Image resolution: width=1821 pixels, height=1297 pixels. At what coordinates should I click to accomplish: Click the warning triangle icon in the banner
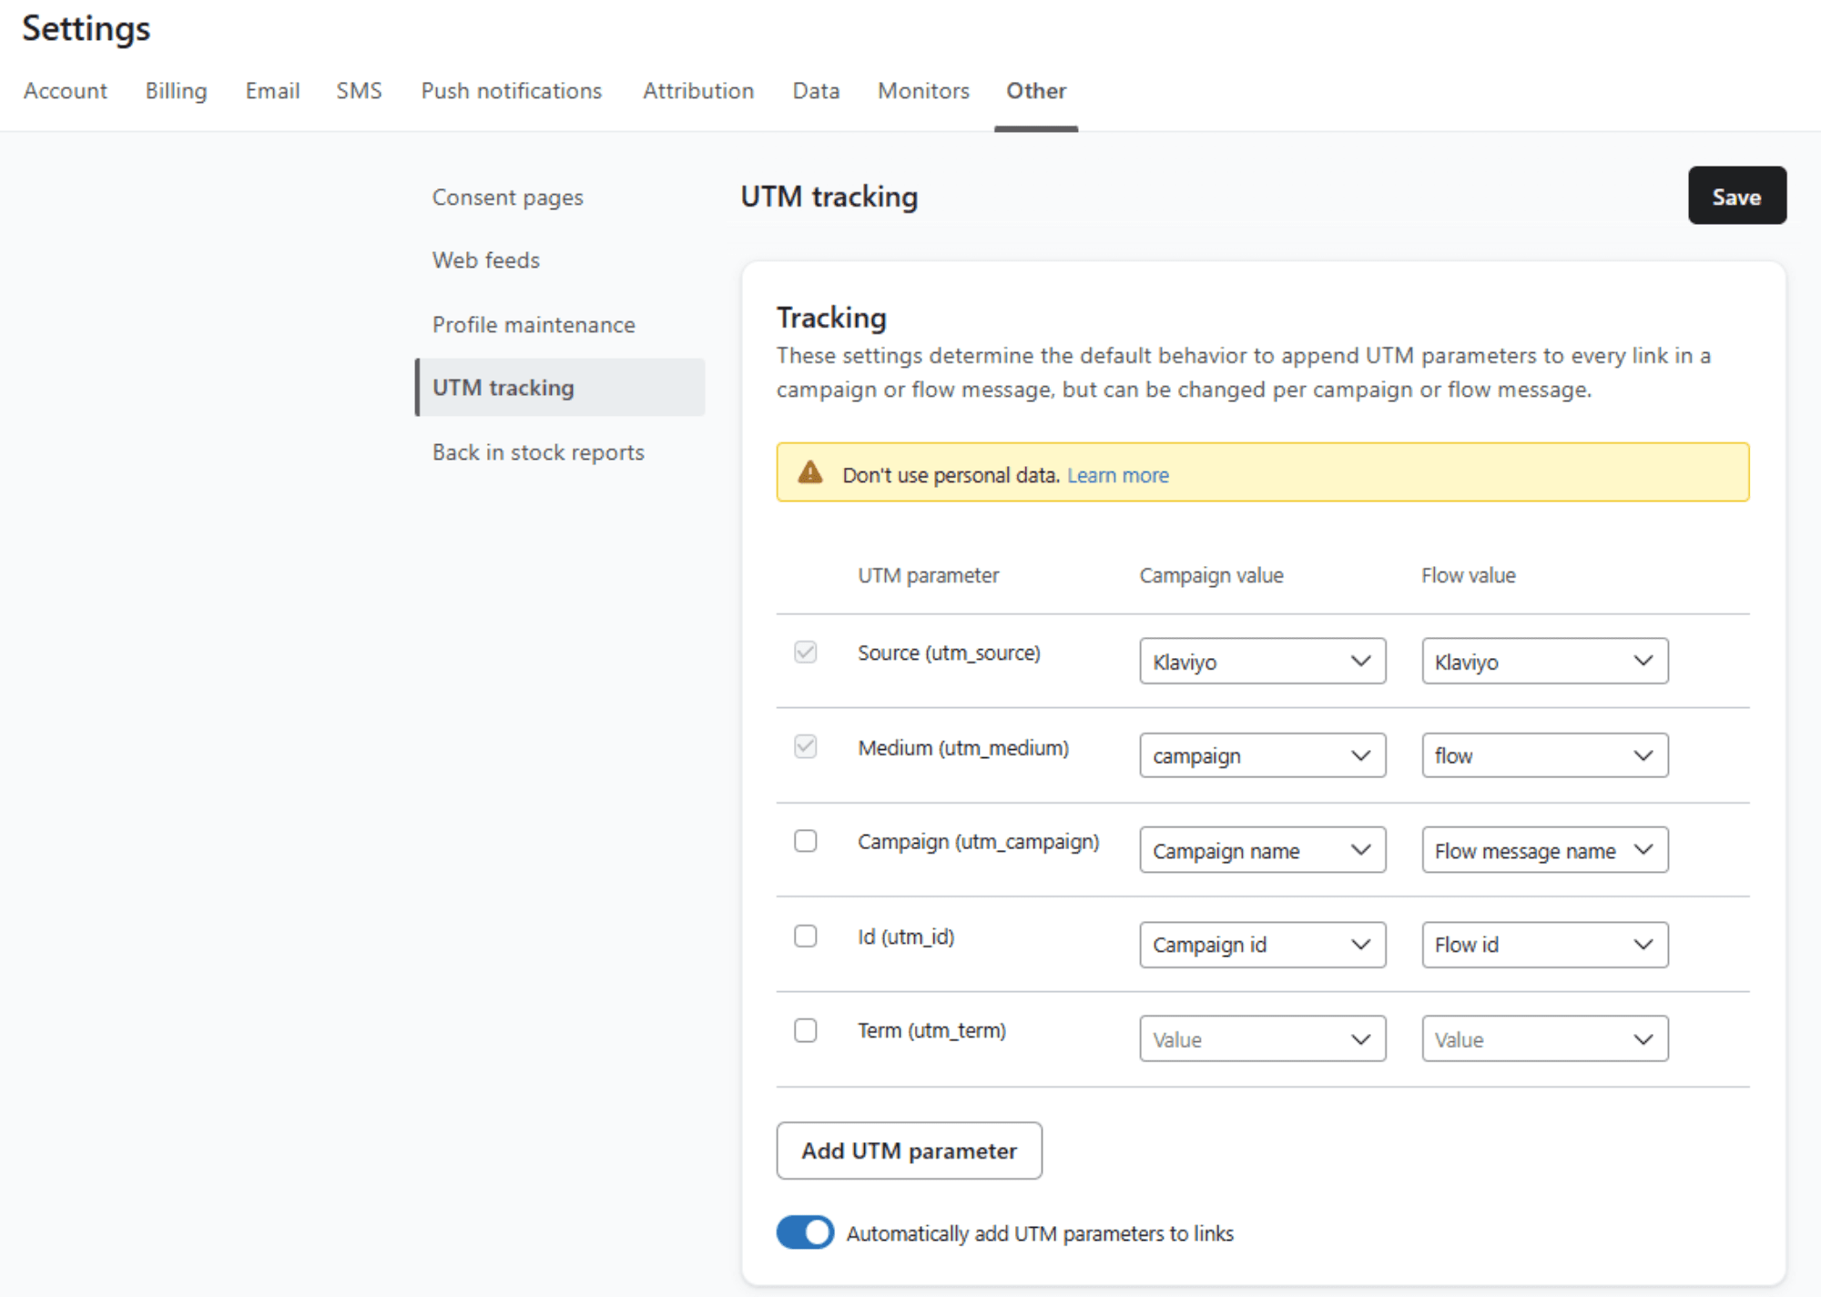click(x=809, y=472)
